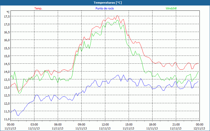
Task: Click the °C unit label on axis
Action: pos(8,12)
